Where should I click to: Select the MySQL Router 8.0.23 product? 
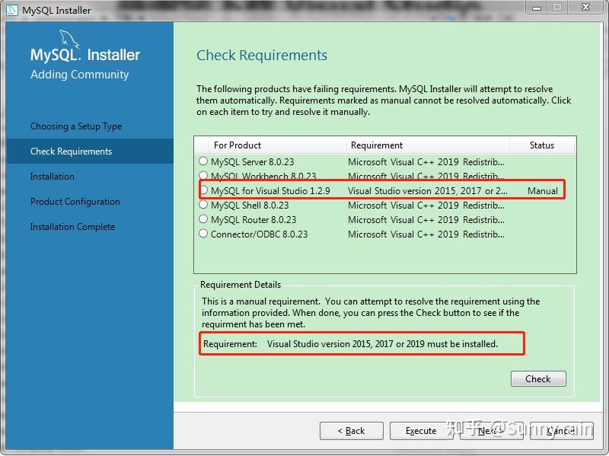(202, 219)
